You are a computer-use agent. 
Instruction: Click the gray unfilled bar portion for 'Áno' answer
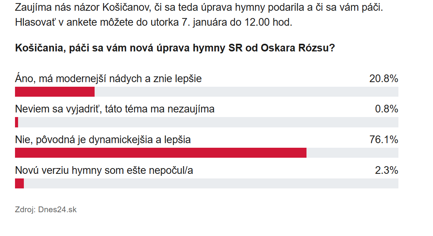(246, 92)
